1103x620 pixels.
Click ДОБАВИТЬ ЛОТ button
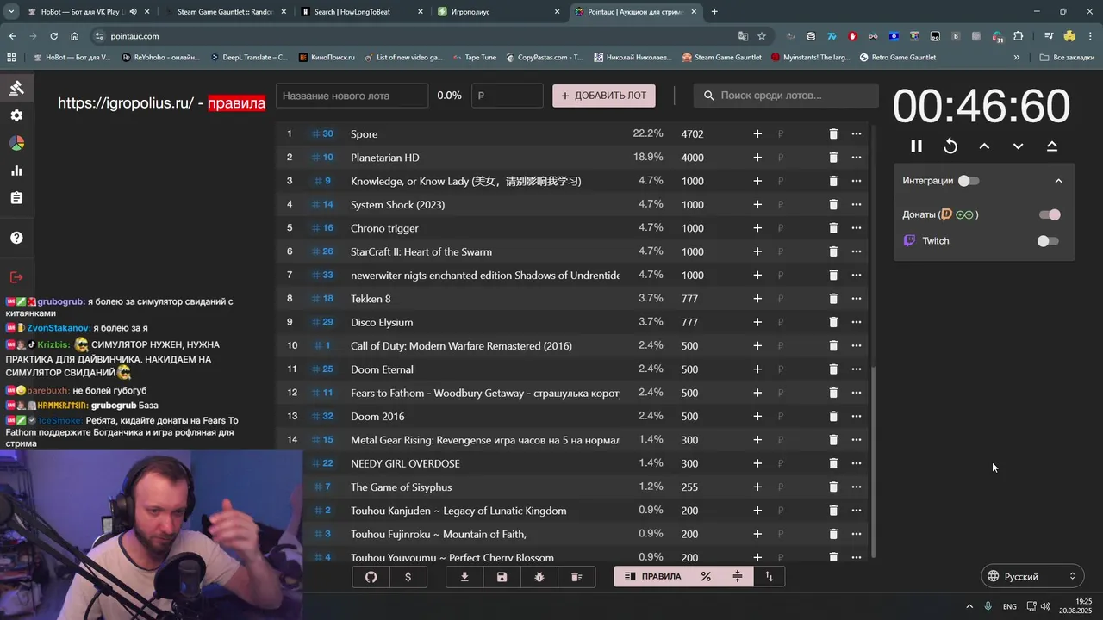click(604, 96)
